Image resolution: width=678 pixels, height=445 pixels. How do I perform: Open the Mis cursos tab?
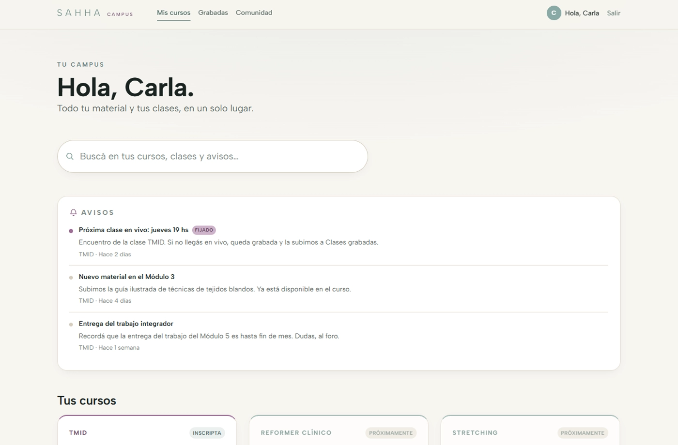(x=173, y=13)
